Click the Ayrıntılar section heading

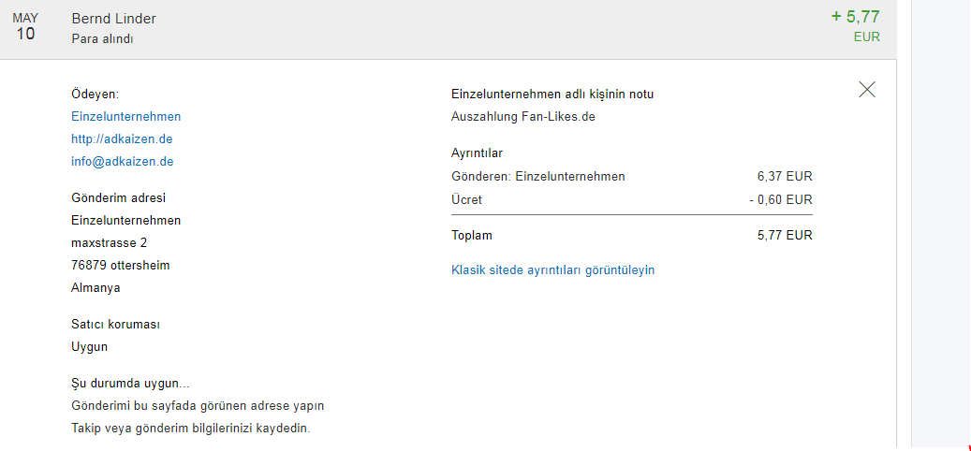click(x=478, y=153)
